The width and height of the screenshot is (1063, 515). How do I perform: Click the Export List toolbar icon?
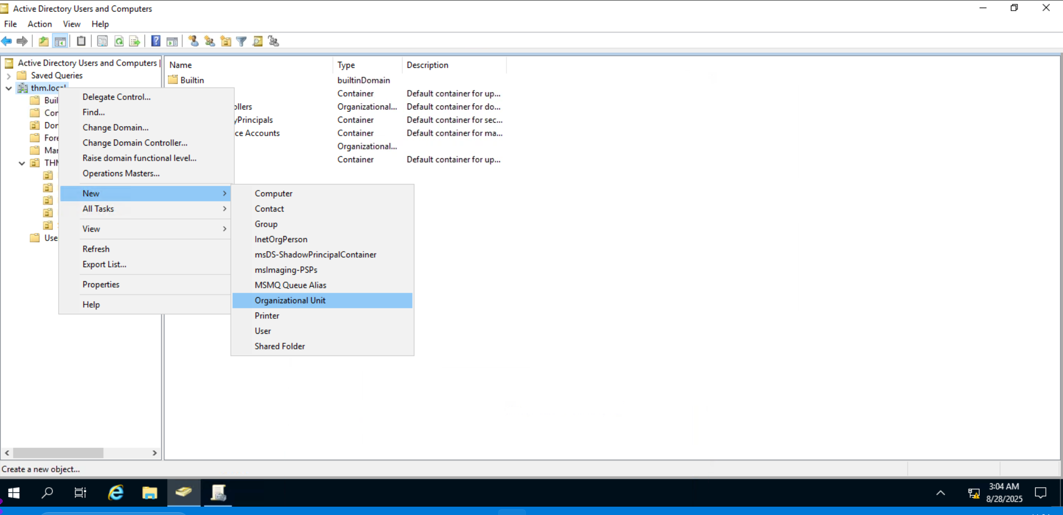(134, 41)
